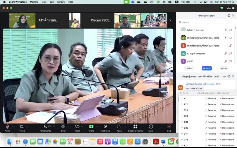The height and width of the screenshot is (148, 237).
Task: Show next video thumbnails with right arrow
Action: point(170,20)
